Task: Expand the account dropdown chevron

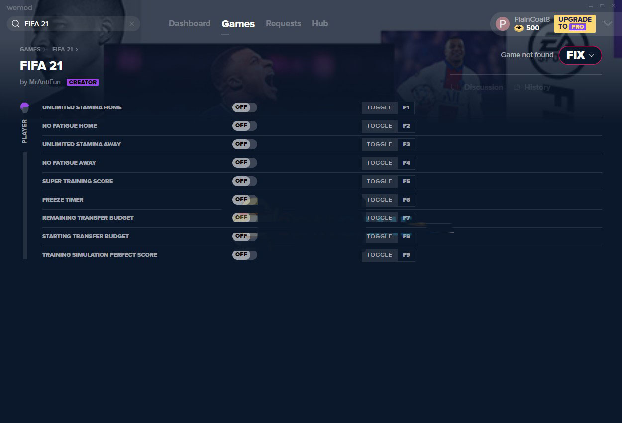Action: coord(608,23)
